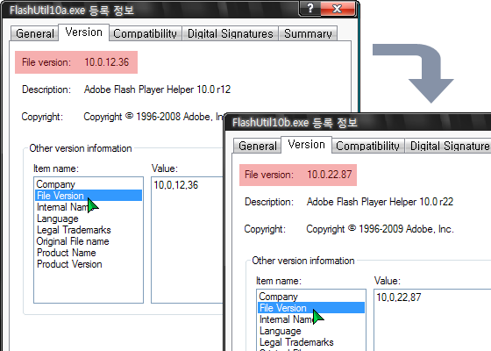This screenshot has width=491, height=351.
Task: Click file version 10.0.12.36 text
Action: point(106,62)
